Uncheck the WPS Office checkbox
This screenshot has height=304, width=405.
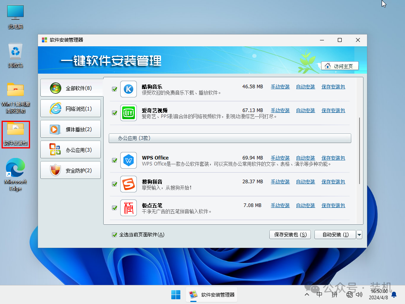[114, 161]
